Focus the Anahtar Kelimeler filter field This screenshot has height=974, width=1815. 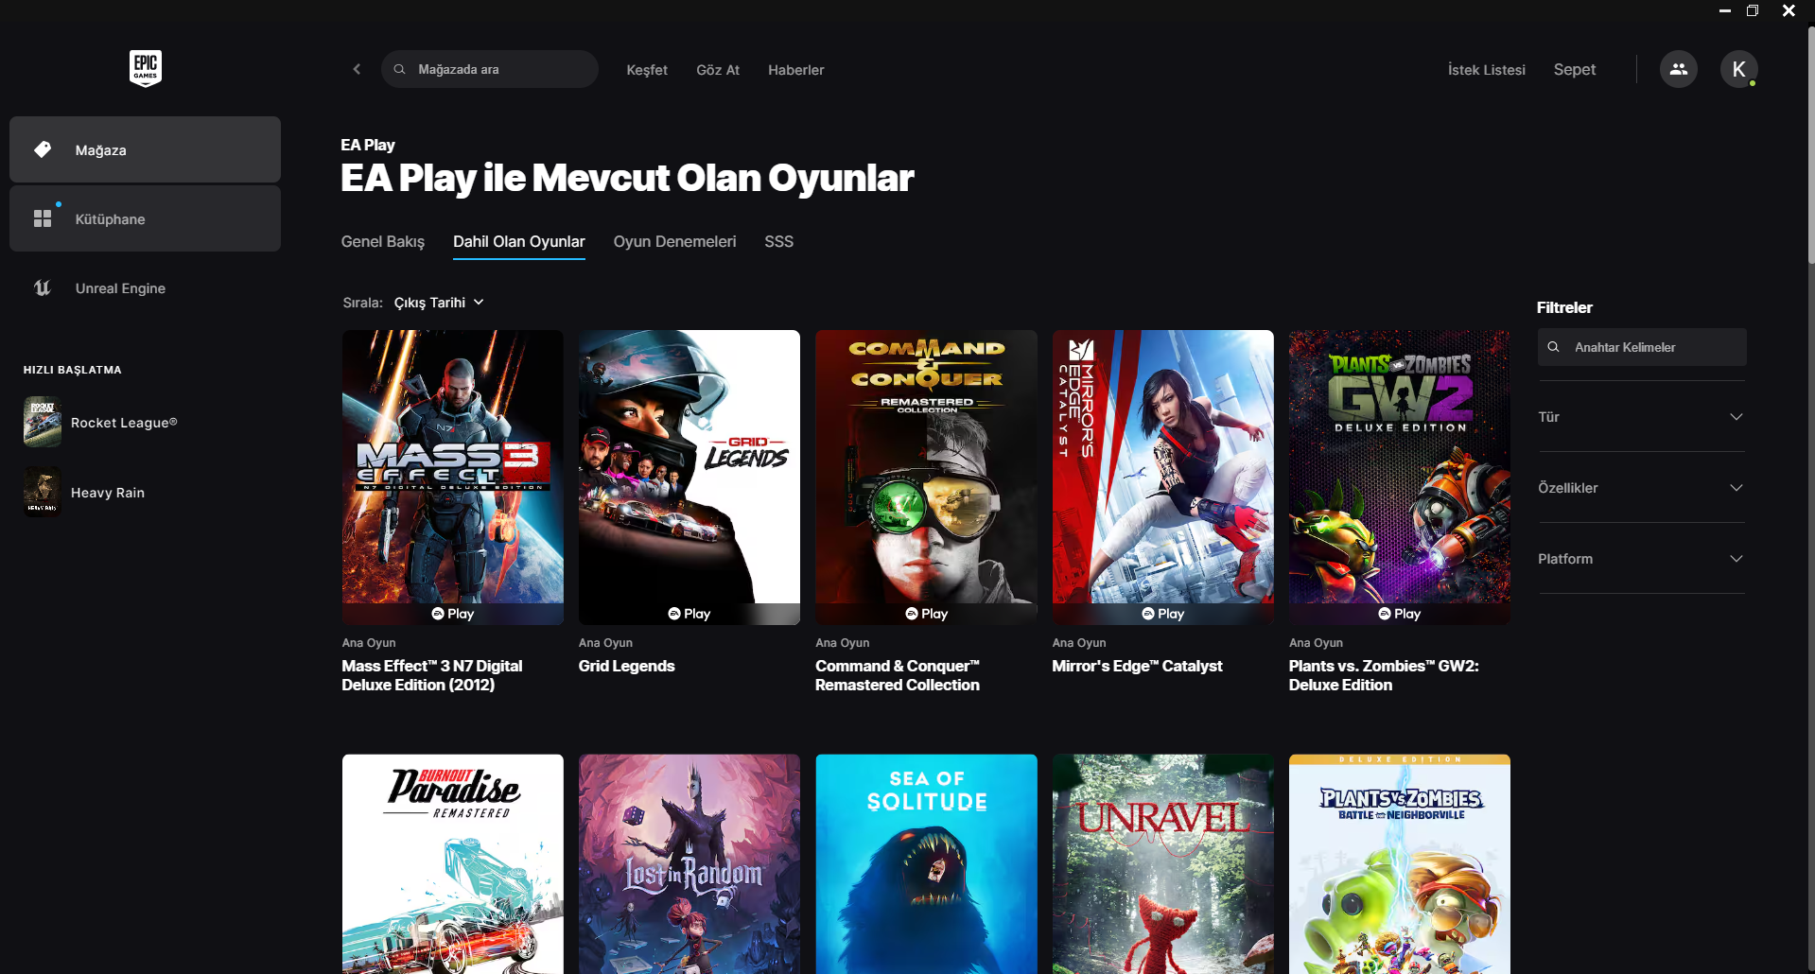point(1642,347)
